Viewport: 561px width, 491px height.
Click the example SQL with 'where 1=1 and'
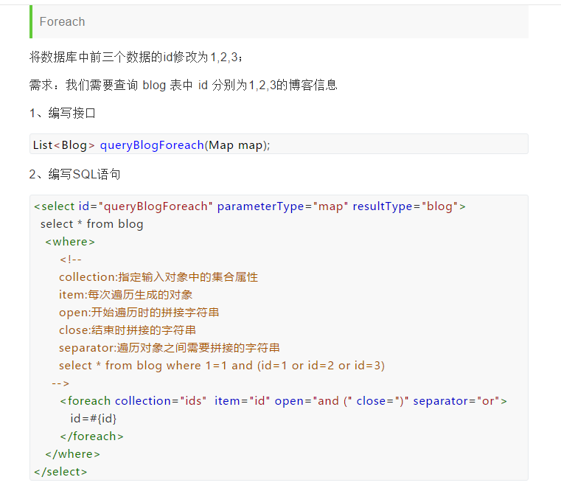[x=222, y=366]
